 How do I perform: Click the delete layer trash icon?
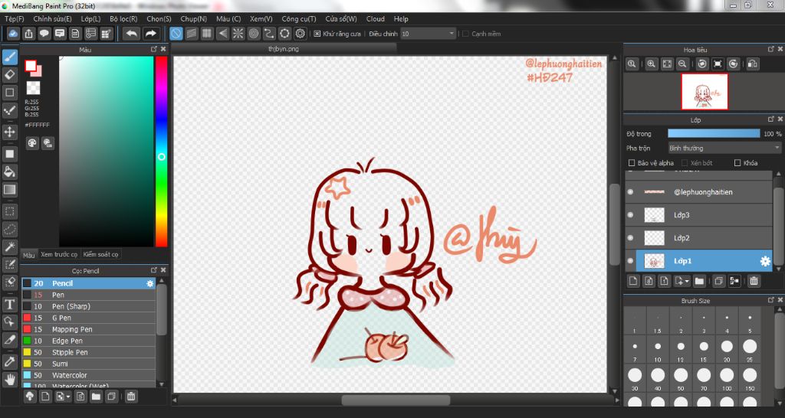[754, 281]
